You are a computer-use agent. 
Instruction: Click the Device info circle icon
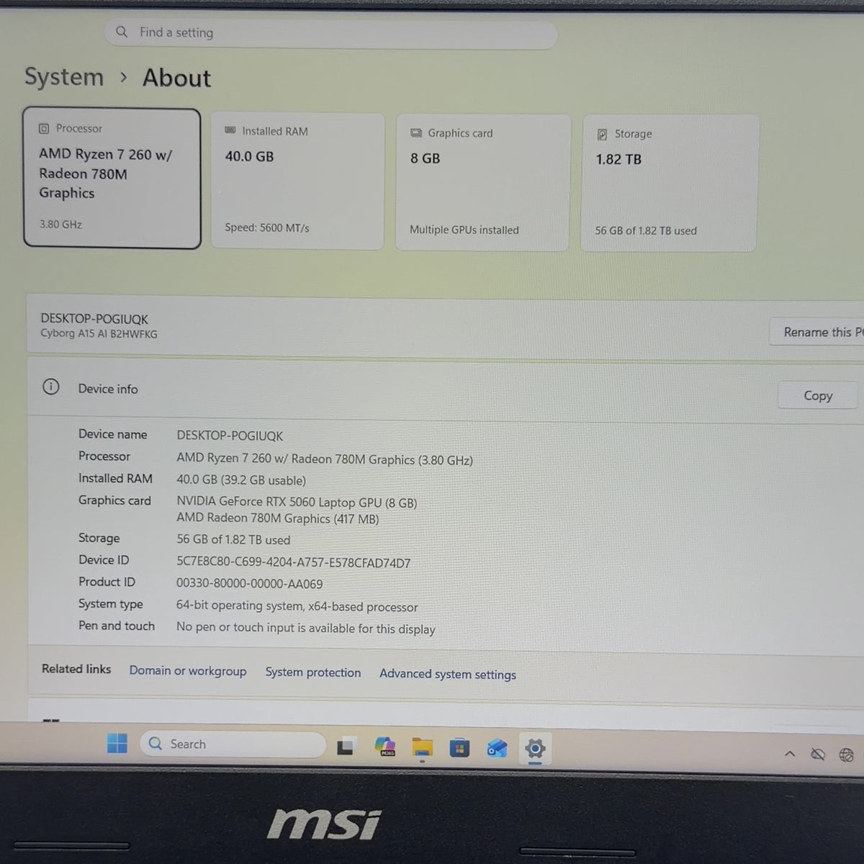tap(51, 387)
